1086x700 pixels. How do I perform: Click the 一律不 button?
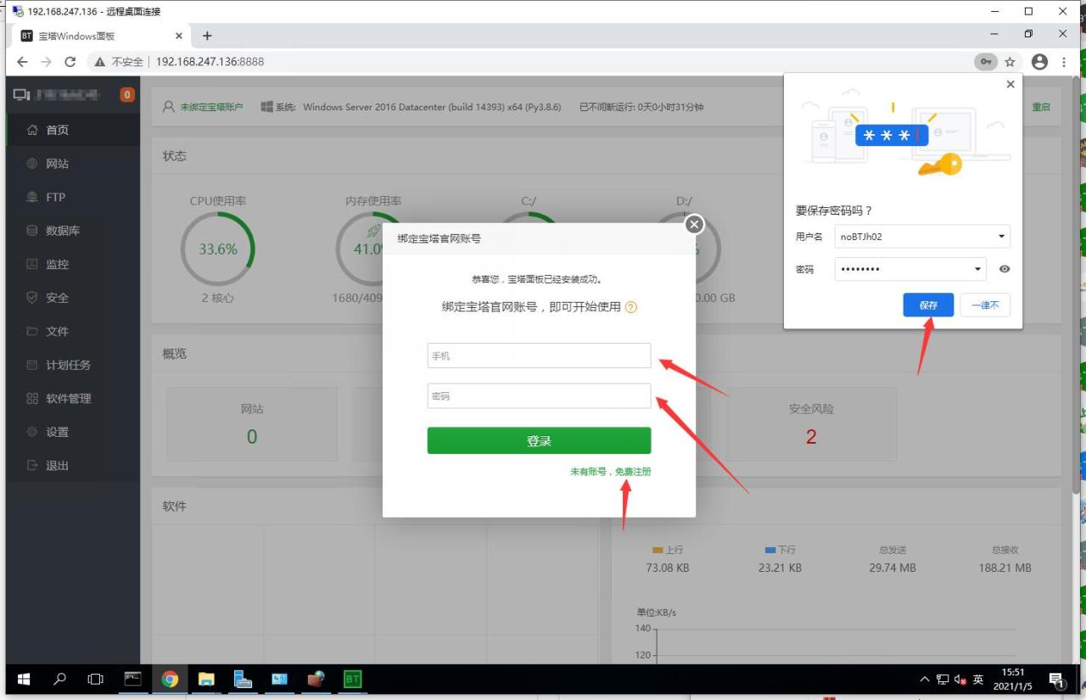985,305
